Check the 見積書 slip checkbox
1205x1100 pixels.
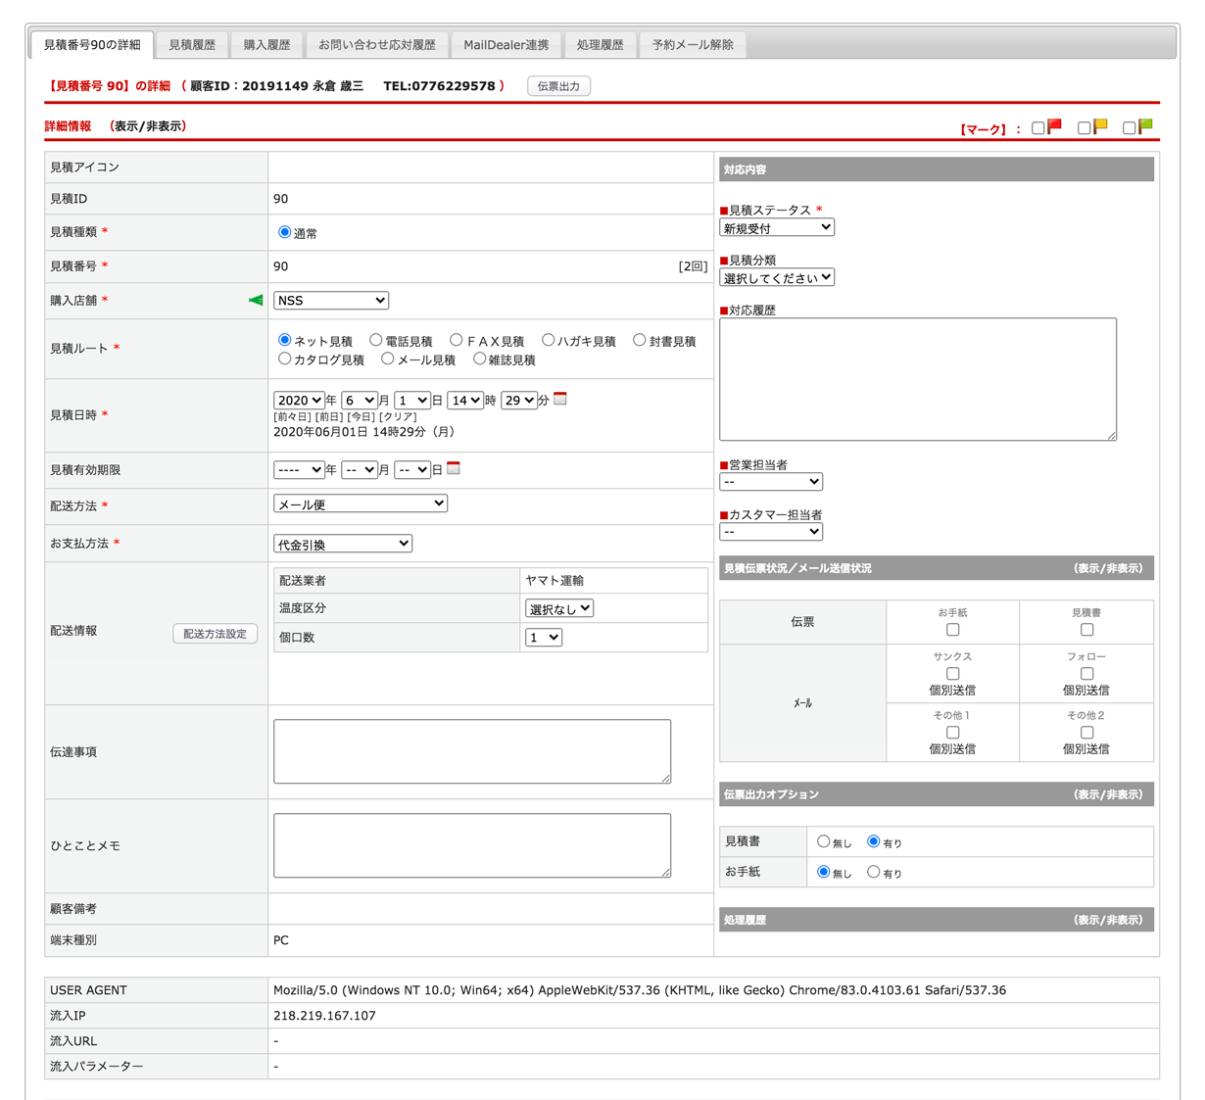point(1086,630)
